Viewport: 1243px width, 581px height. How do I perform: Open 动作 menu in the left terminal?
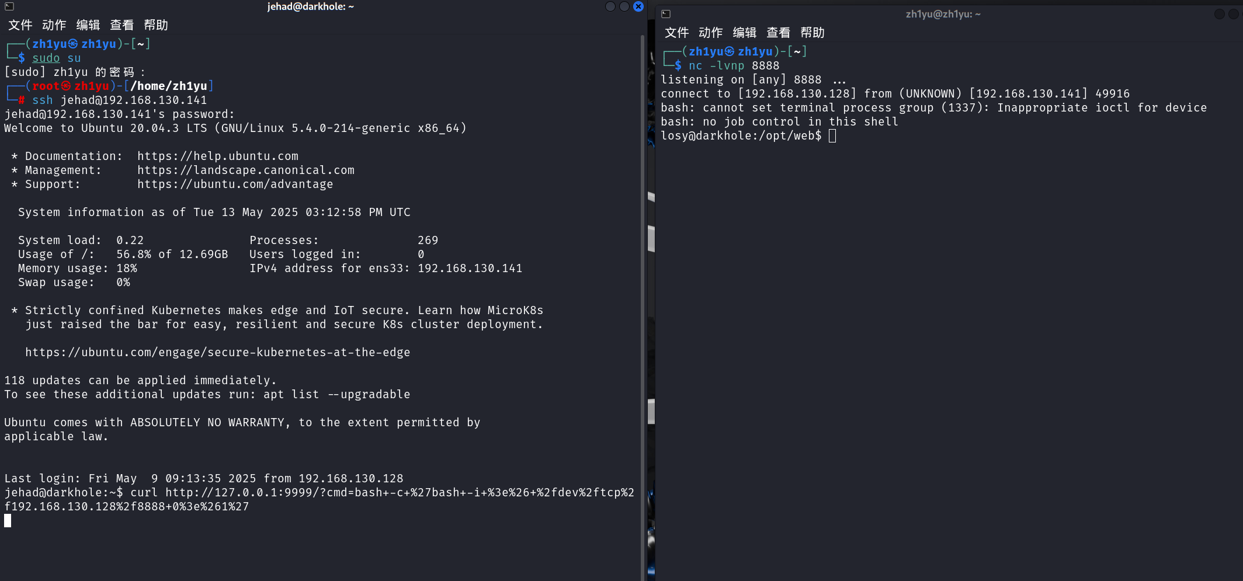(x=54, y=25)
